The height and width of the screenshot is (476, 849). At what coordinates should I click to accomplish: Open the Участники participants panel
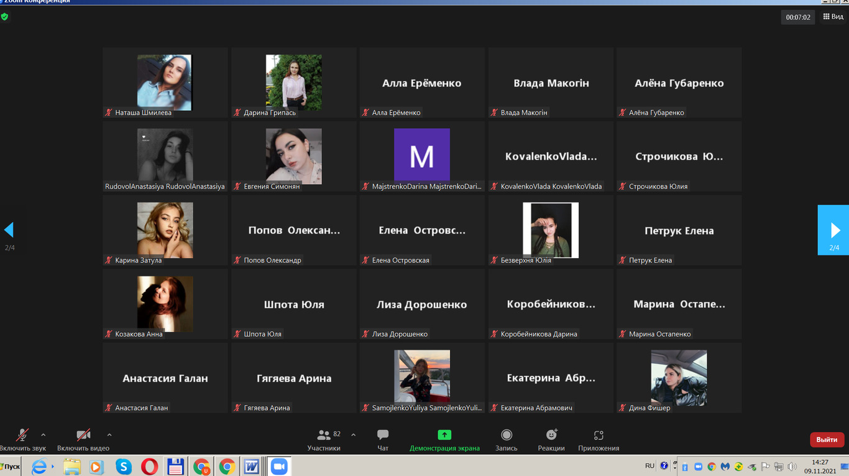(324, 439)
